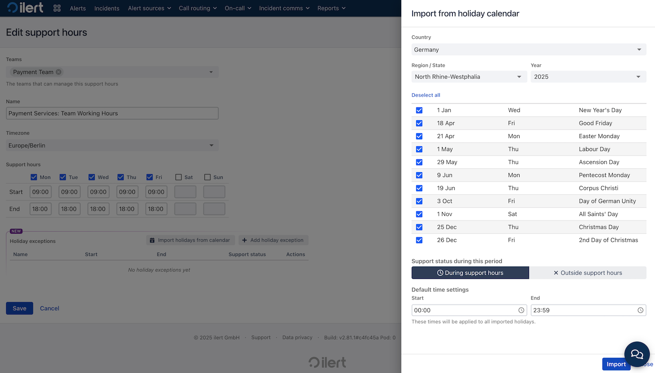
Task: Open the Year dropdown showing 2025
Action: point(588,77)
